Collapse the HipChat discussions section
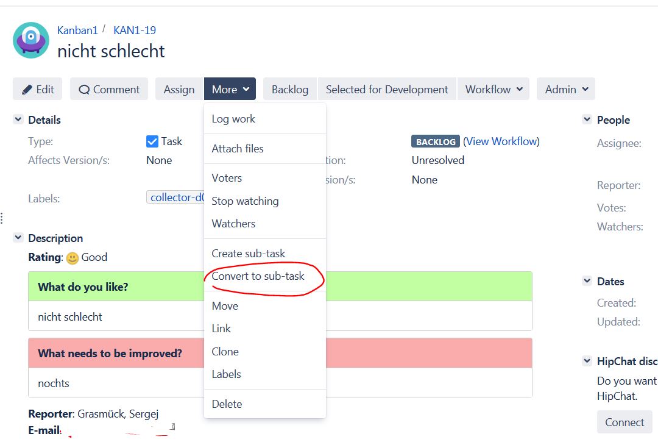Screen dimensions: 658x445 coord(587,361)
